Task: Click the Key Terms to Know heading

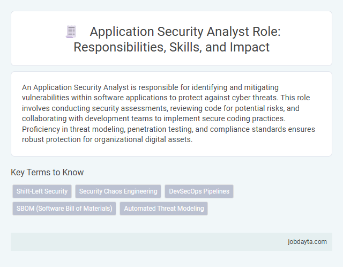Action: tap(47, 172)
